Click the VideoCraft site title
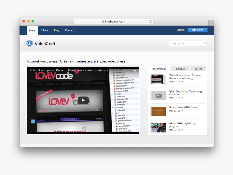This screenshot has height=175, width=233. click(x=45, y=44)
